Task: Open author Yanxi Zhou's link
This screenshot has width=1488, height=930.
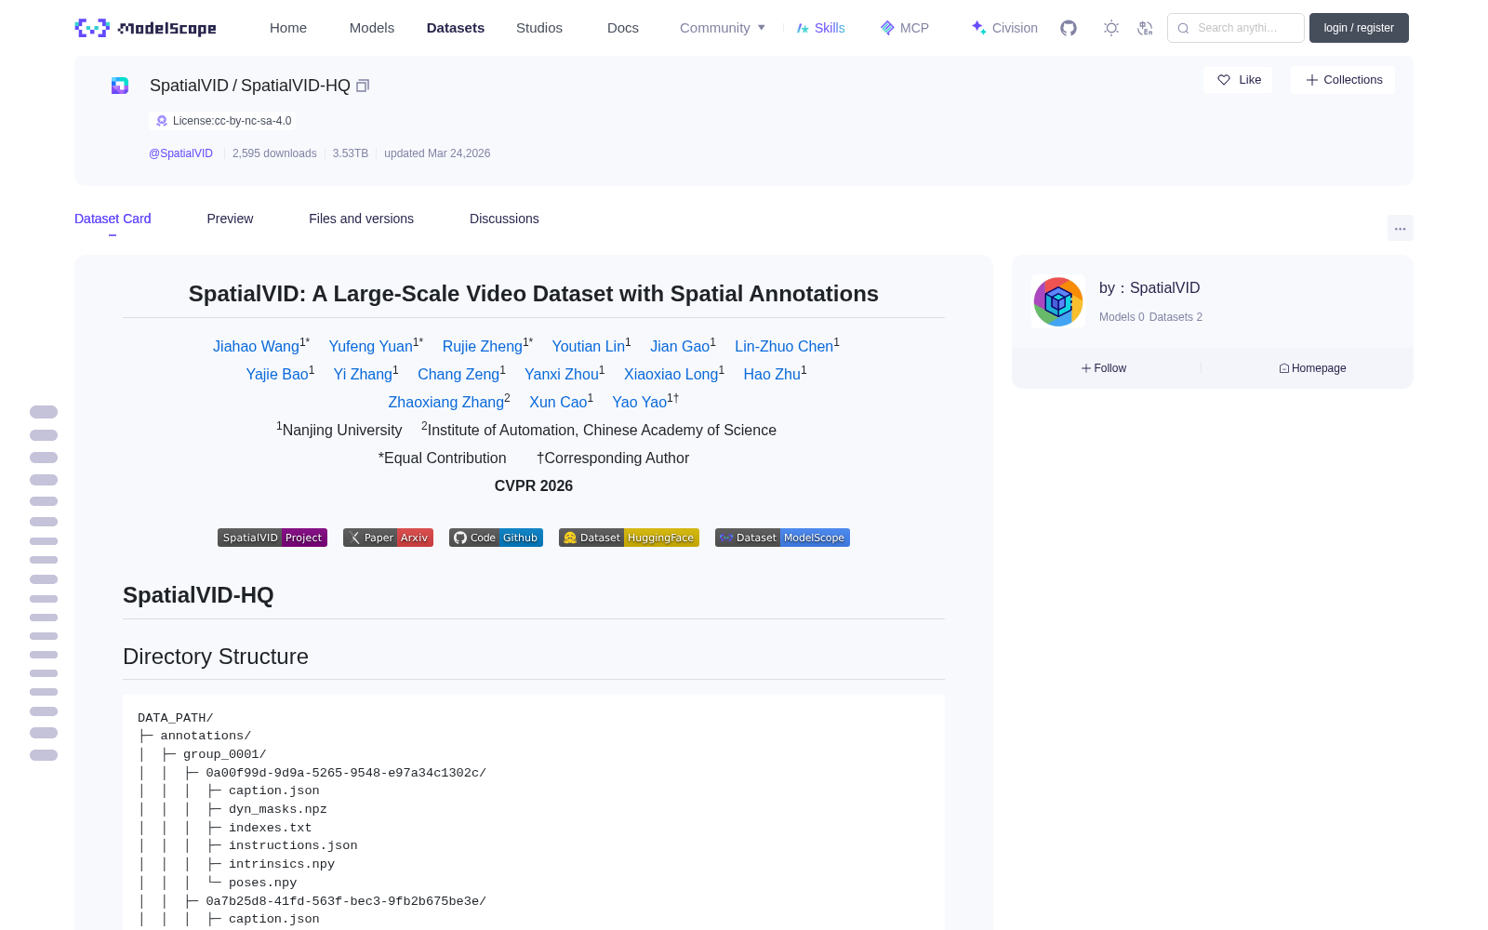Action: (562, 375)
